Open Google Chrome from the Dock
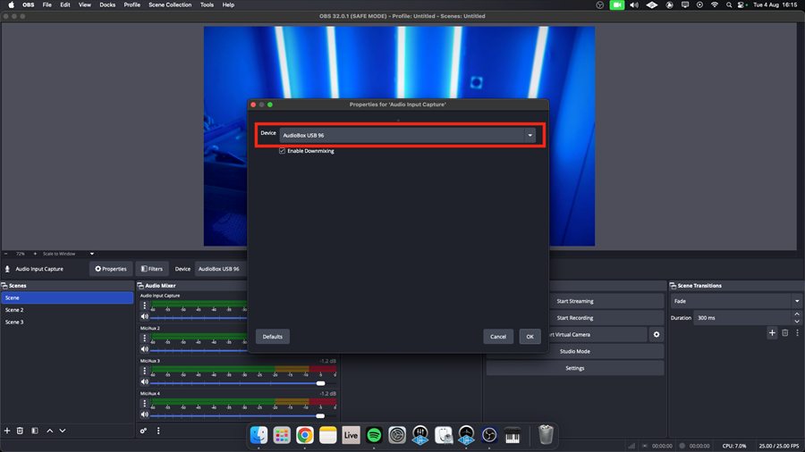 pos(304,435)
